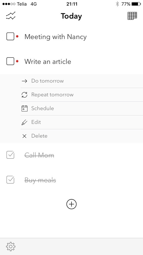Tap the circular arrows repeat icon
The width and height of the screenshot is (143, 255).
coord(24,95)
